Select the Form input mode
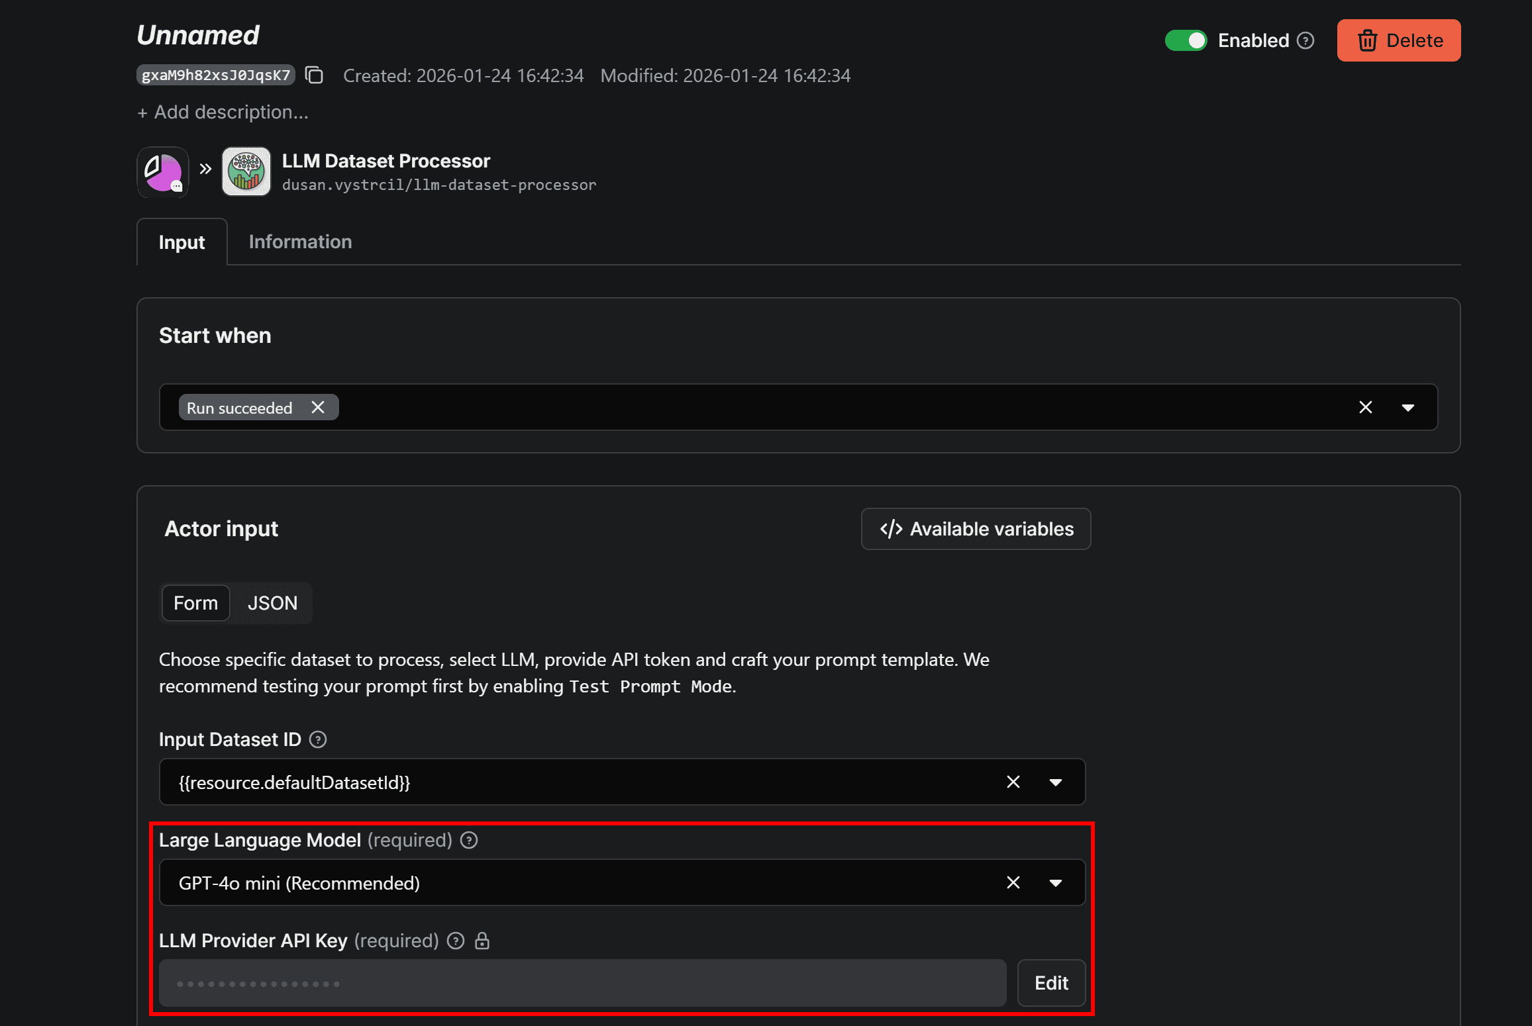The height and width of the screenshot is (1026, 1532). coord(195,603)
